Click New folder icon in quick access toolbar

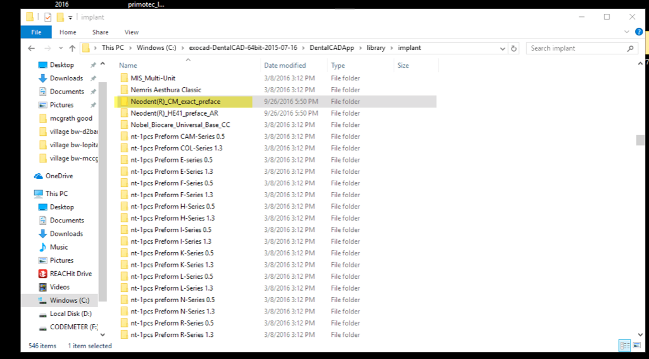pos(60,17)
